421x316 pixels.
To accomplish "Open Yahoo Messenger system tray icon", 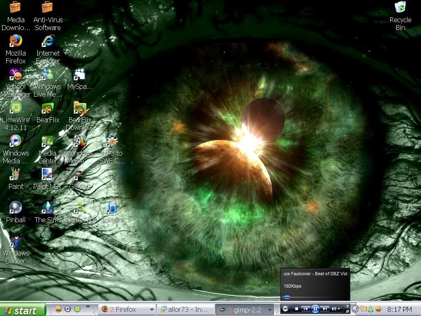I will coord(378,309).
